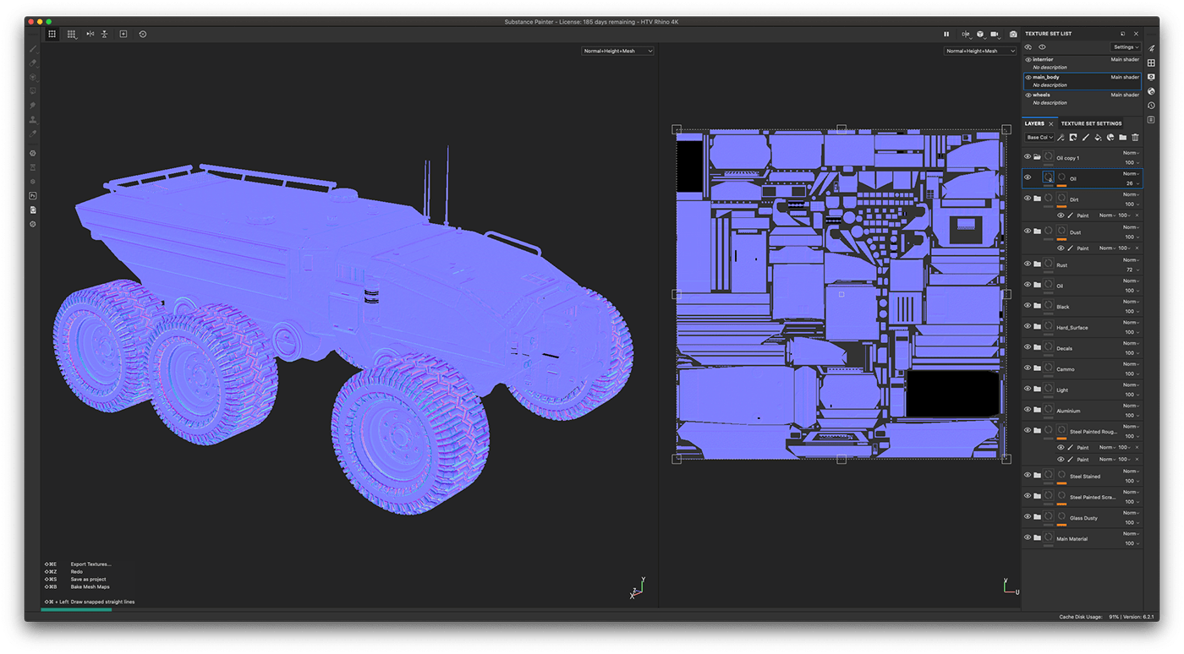Add an effect to the layer stack

click(1061, 137)
